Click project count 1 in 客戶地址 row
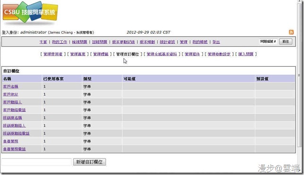 [44, 94]
